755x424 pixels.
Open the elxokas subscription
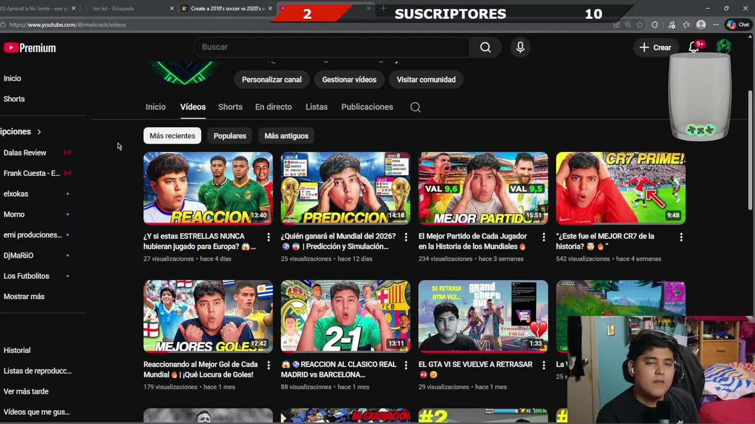pyautogui.click(x=16, y=194)
